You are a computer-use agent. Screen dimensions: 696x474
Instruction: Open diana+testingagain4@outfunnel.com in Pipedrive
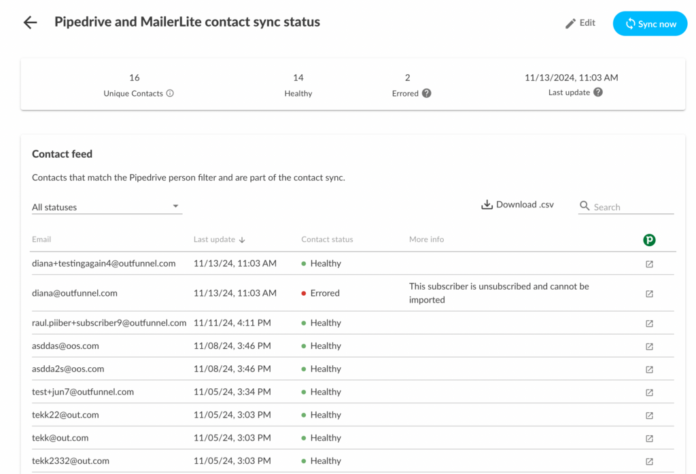click(649, 264)
